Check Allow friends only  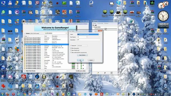tap(71, 50)
